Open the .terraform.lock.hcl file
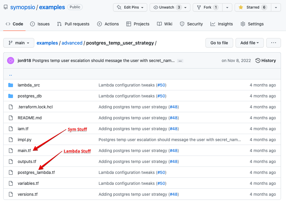 tap(35, 107)
